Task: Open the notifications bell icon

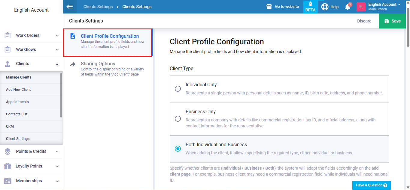Action: [348, 7]
